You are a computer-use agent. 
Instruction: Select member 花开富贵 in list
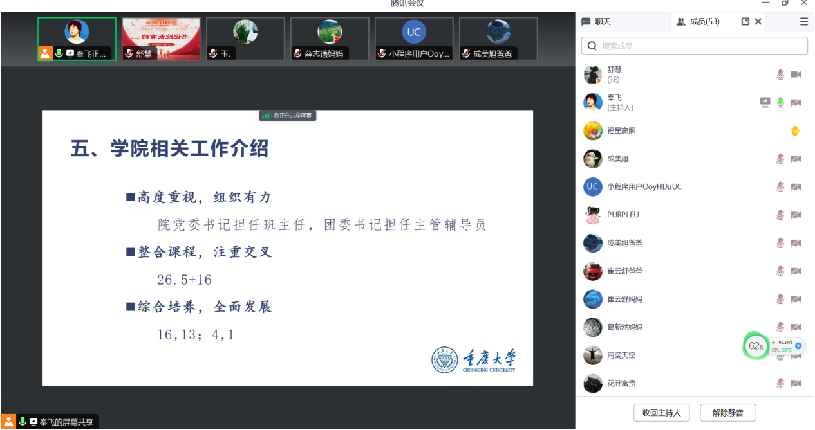(695, 384)
